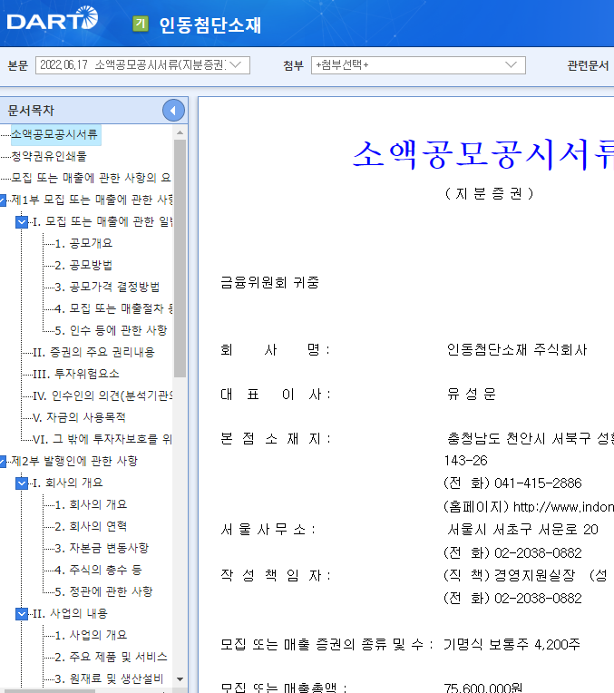Go to 4. 모집 또는 매출절차 item
614x693 pixels.
113,308
